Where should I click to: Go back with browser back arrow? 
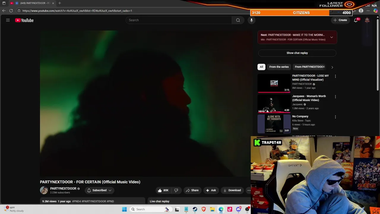coord(4,11)
